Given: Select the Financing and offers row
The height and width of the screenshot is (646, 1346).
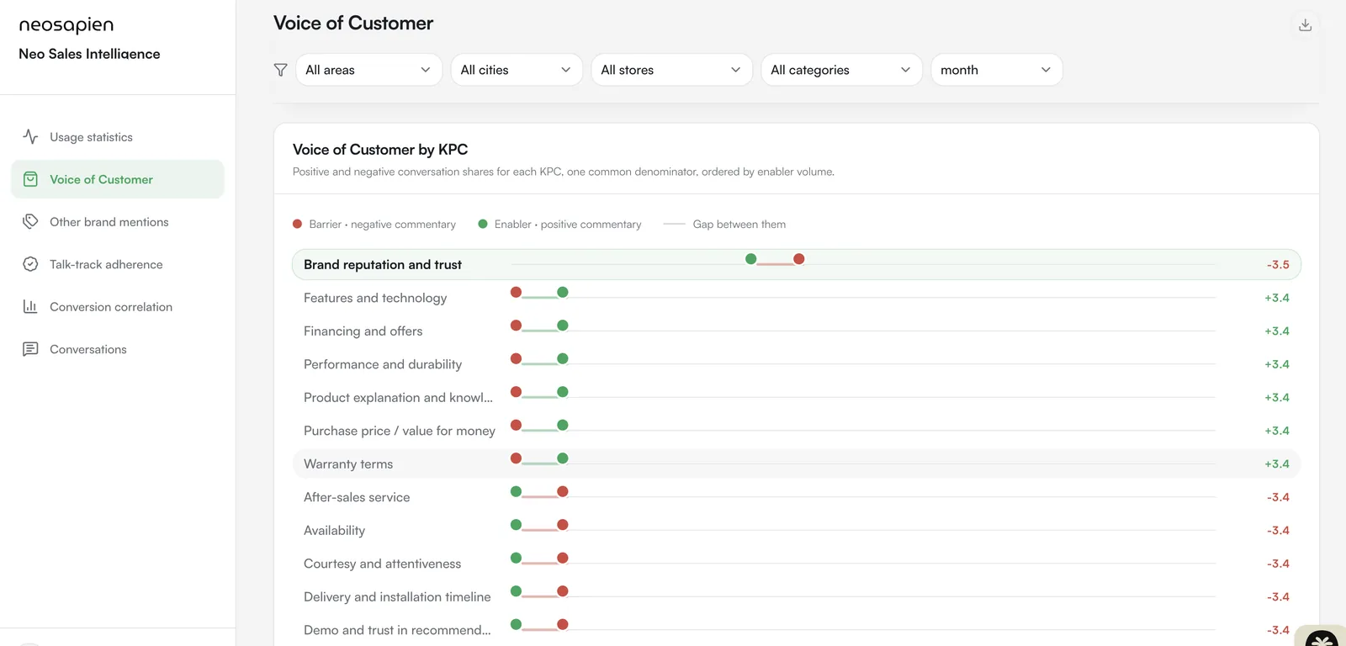Looking at the screenshot, I should click(796, 331).
